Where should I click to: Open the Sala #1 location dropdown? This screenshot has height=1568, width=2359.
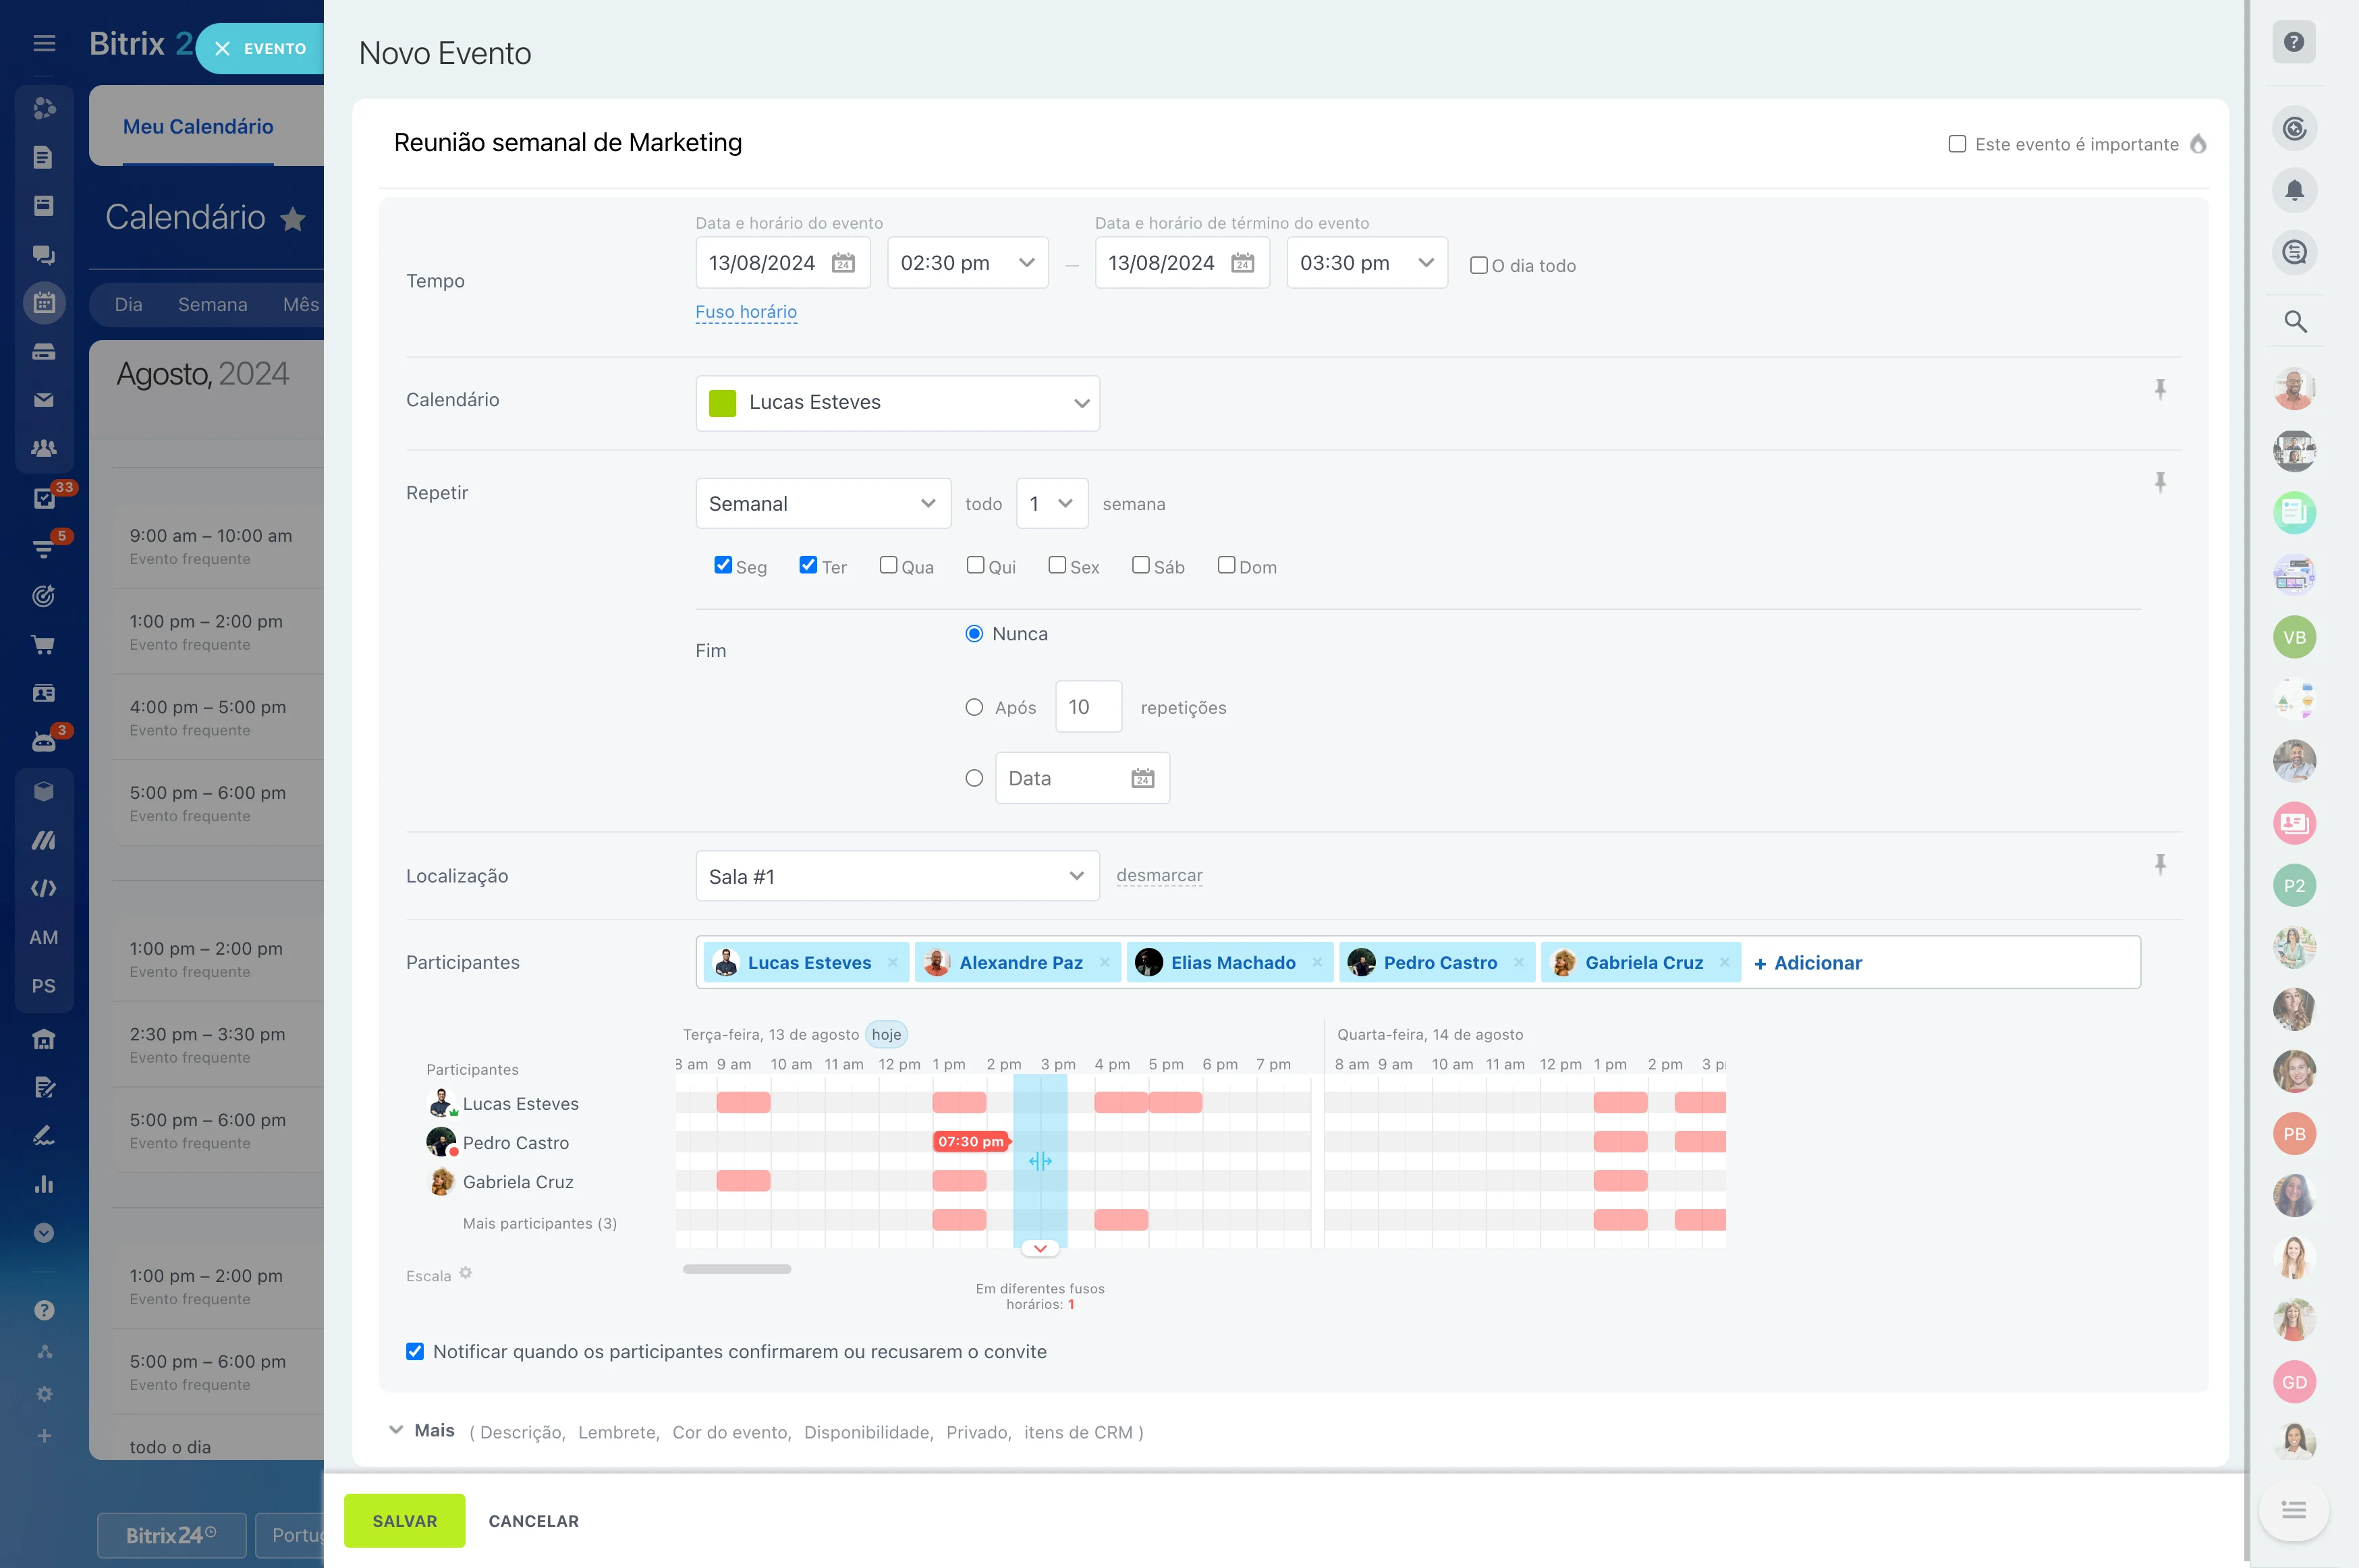pos(896,876)
